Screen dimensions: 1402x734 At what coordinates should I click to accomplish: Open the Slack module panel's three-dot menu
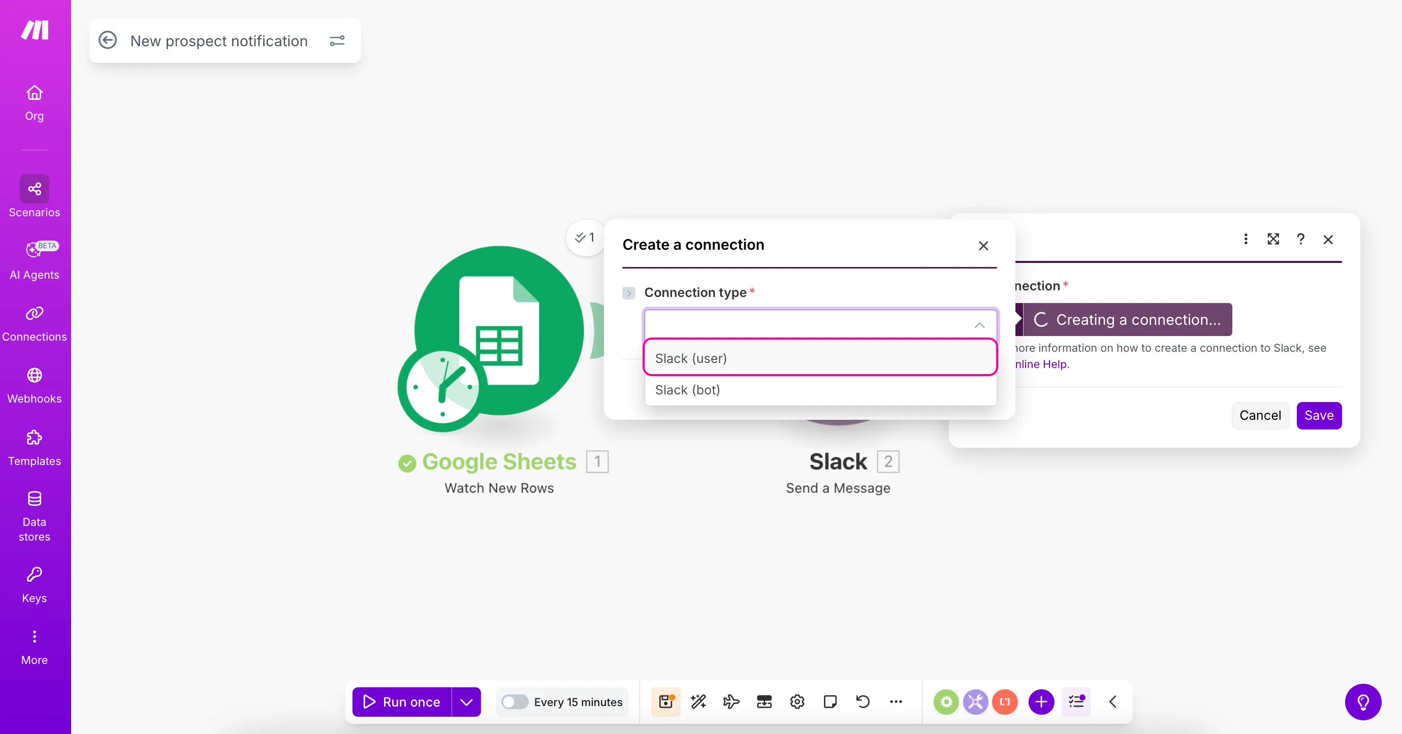(x=1246, y=239)
